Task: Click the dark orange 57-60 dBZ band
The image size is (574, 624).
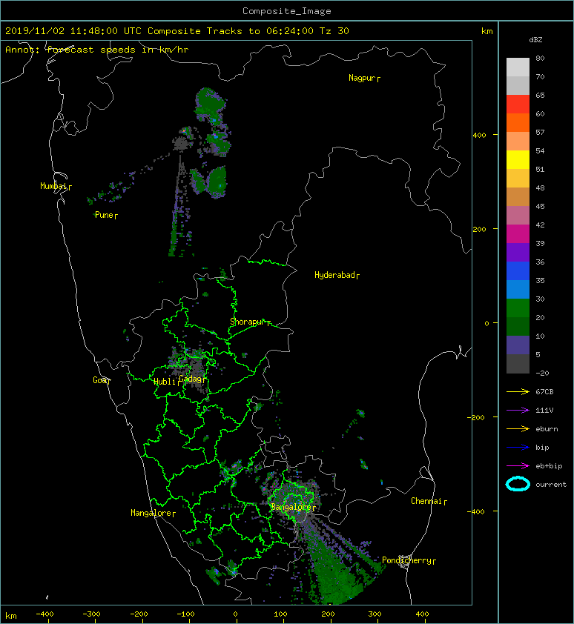Action: tap(518, 123)
